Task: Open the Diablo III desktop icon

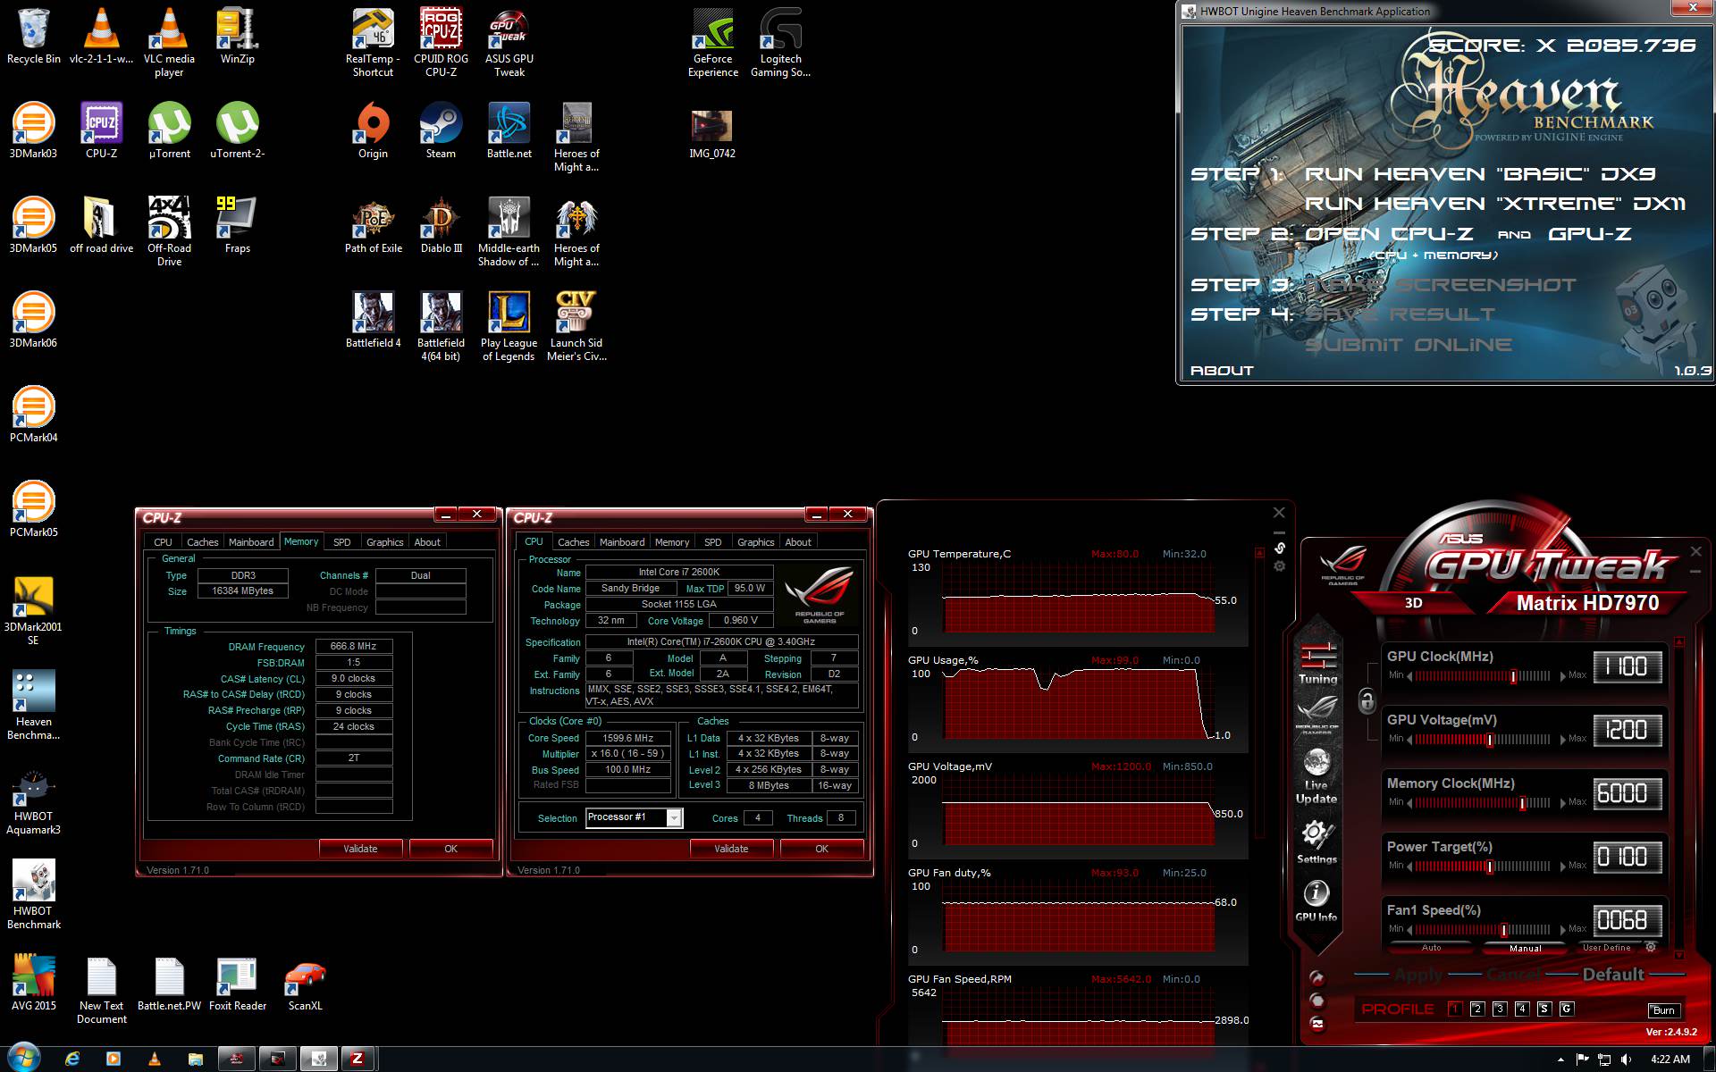Action: (441, 225)
